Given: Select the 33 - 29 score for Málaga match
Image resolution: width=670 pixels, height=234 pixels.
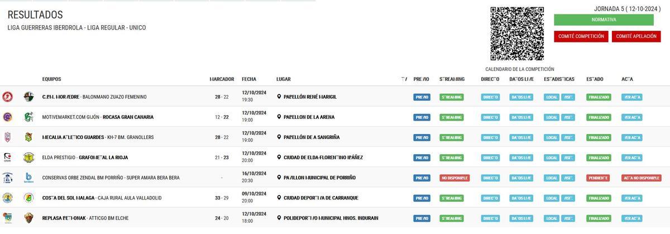Looking at the screenshot, I should click(222, 198).
